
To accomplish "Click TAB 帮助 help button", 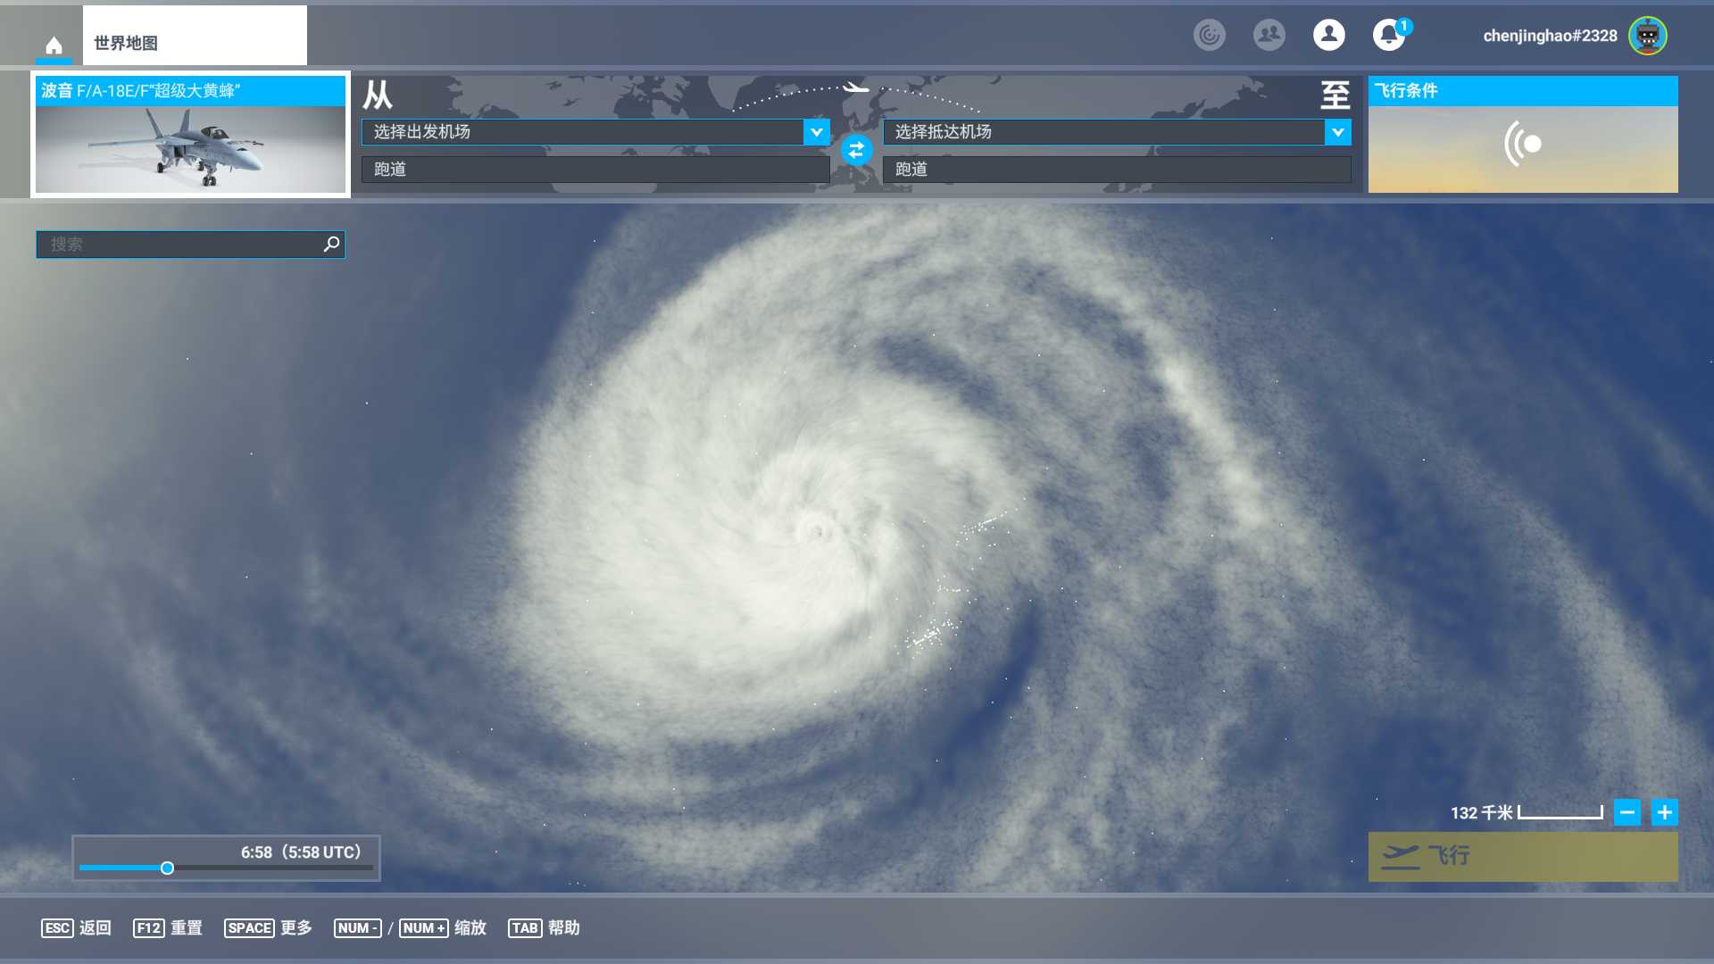I will 544,928.
